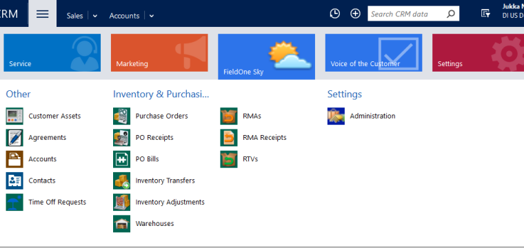Click the Inventory & Purchasing group heading
The image size is (524, 248).
click(161, 94)
